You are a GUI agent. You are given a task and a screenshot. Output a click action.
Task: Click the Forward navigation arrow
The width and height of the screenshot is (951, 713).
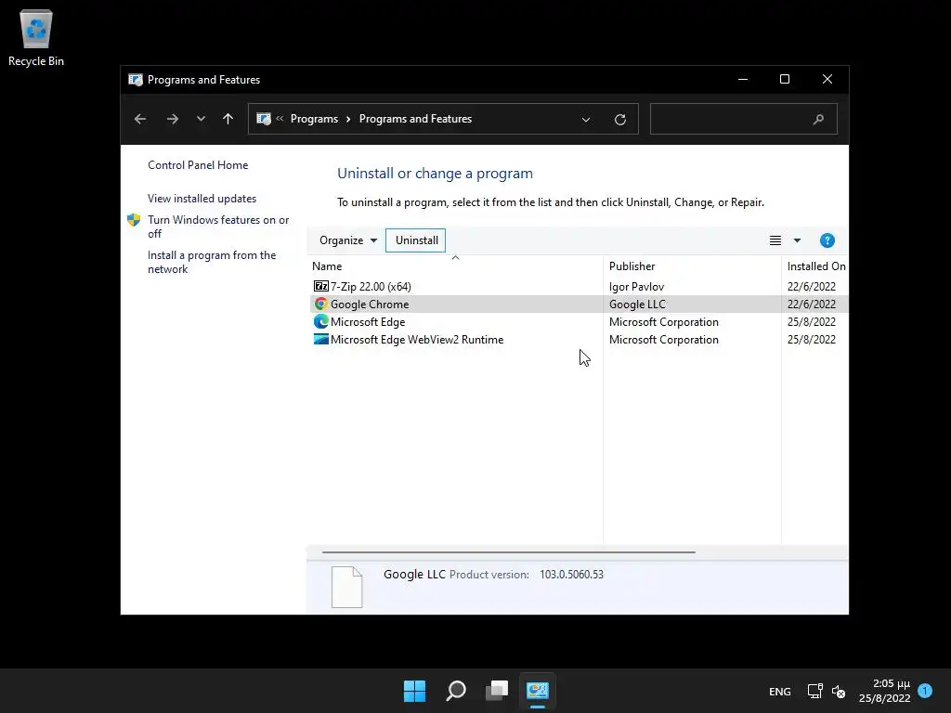coord(172,119)
